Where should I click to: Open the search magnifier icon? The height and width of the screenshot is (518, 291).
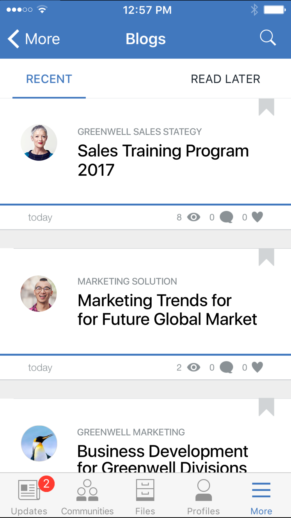(x=267, y=38)
